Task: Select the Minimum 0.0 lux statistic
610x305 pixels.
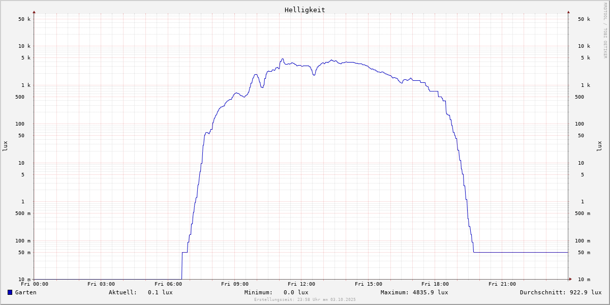Action: [x=276, y=292]
